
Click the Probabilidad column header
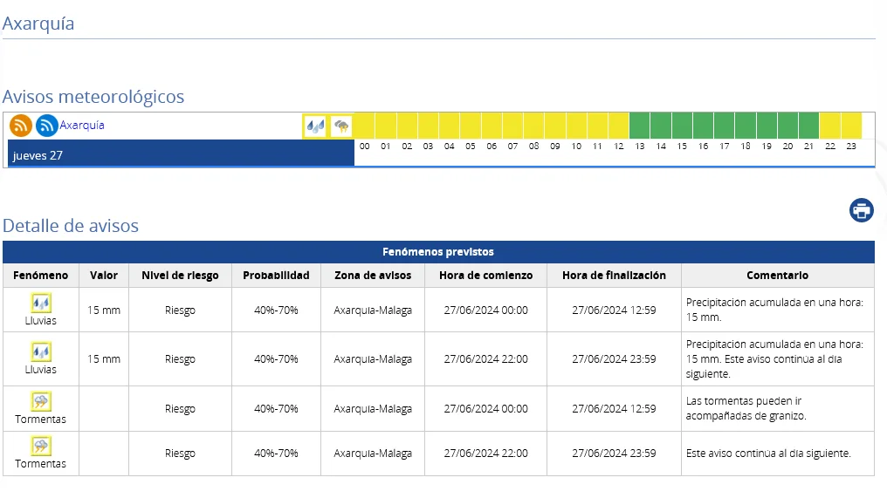(x=276, y=276)
